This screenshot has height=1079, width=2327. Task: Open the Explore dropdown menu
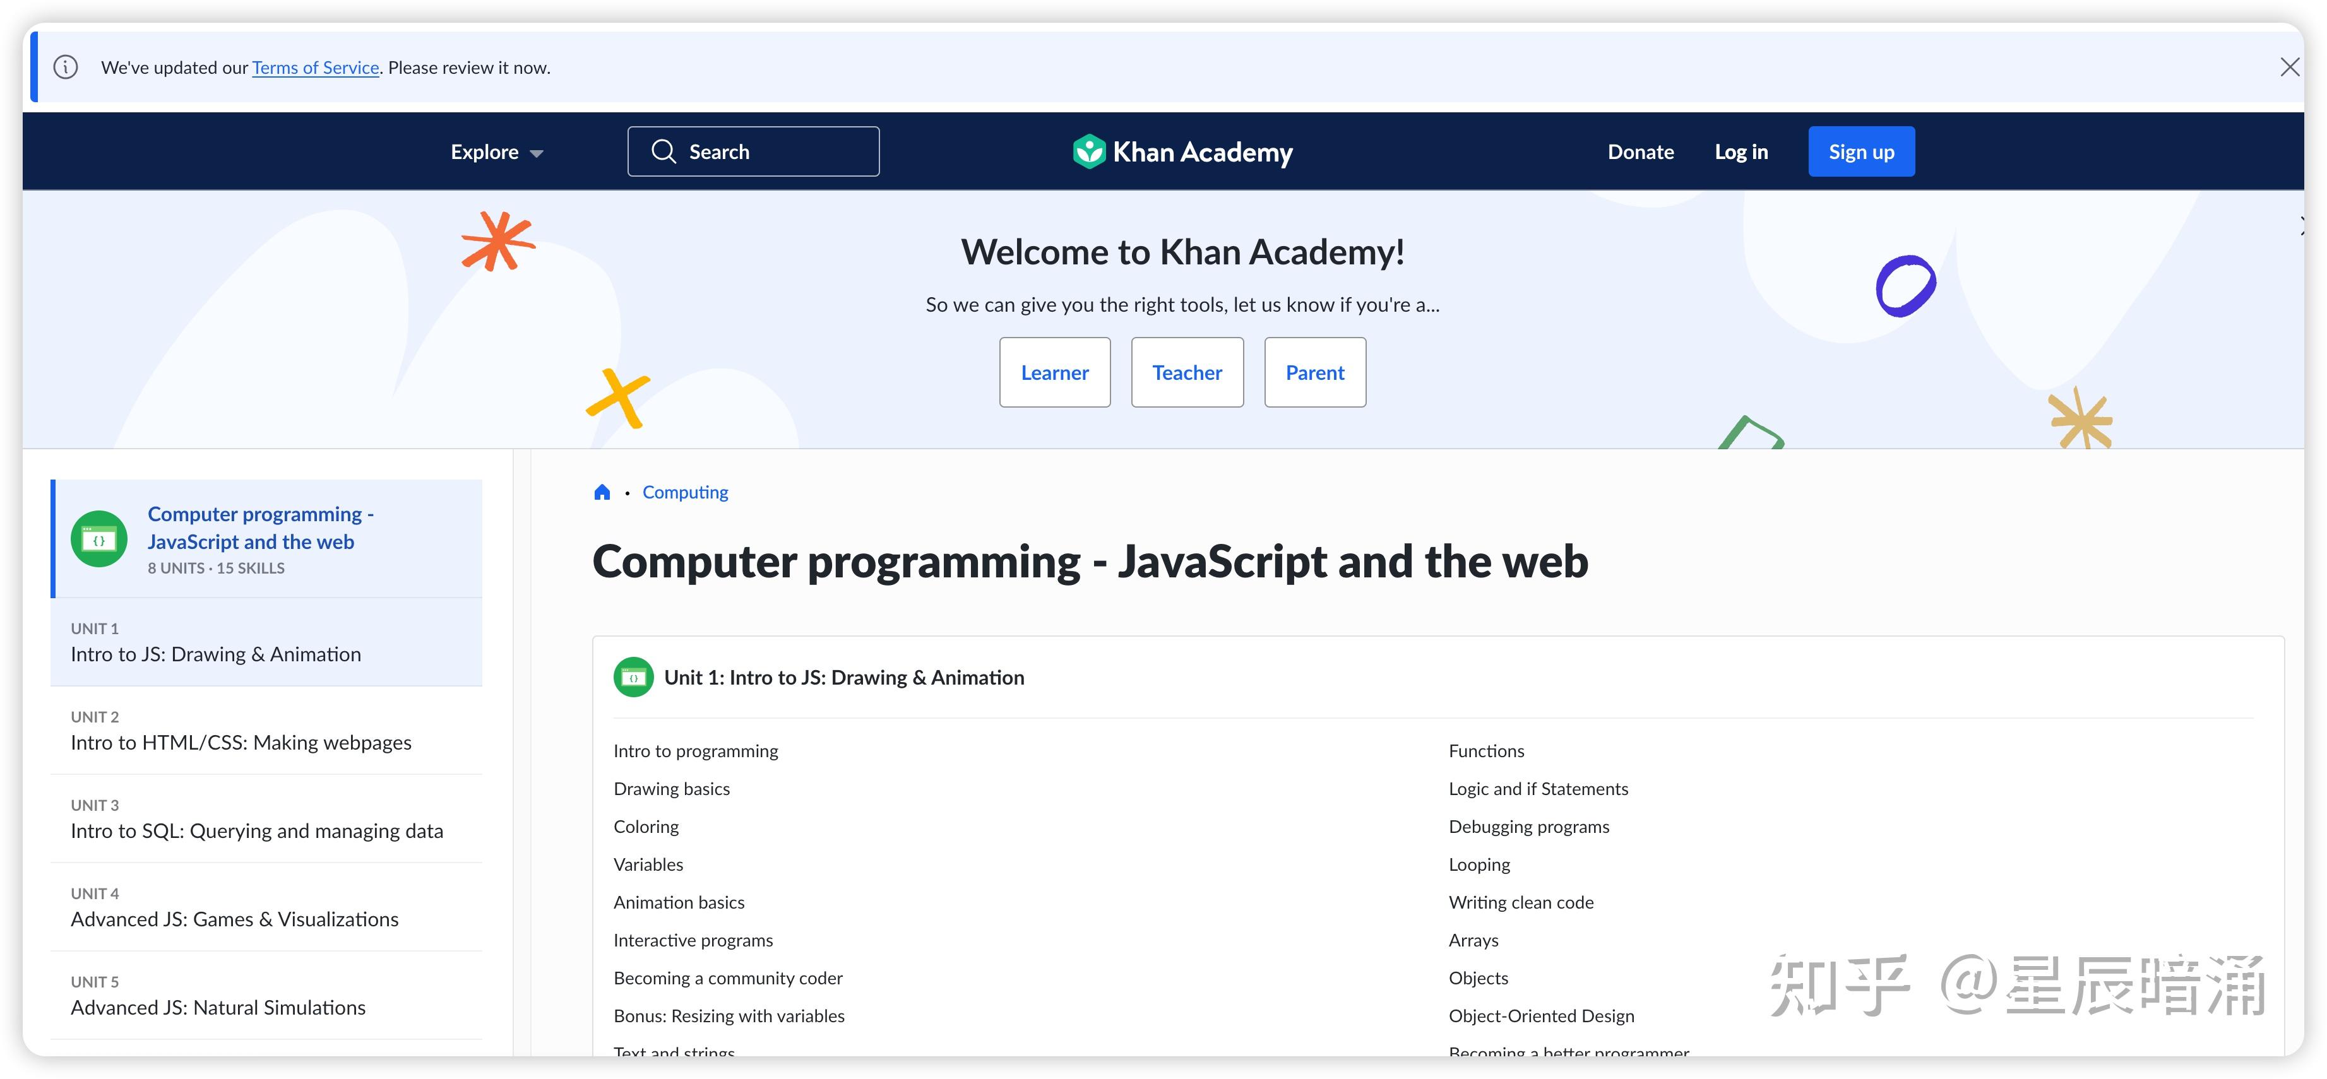click(486, 151)
